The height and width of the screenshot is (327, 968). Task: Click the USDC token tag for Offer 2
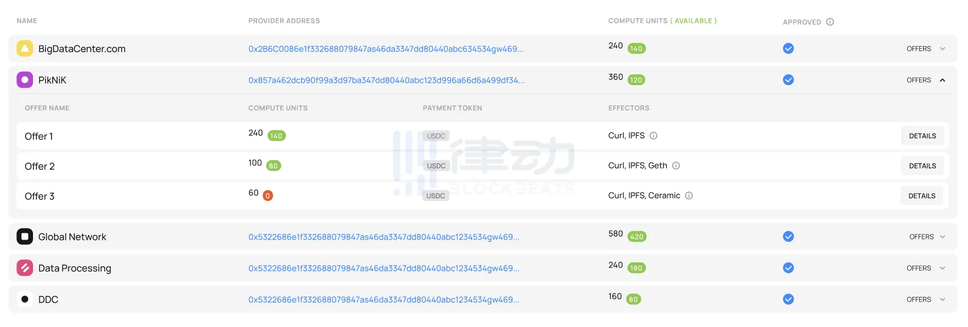click(x=436, y=166)
